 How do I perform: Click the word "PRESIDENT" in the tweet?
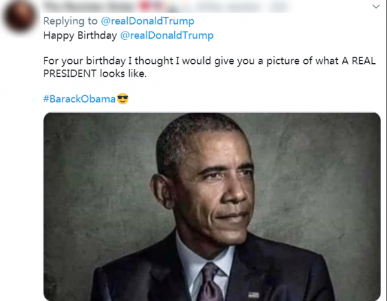point(71,73)
